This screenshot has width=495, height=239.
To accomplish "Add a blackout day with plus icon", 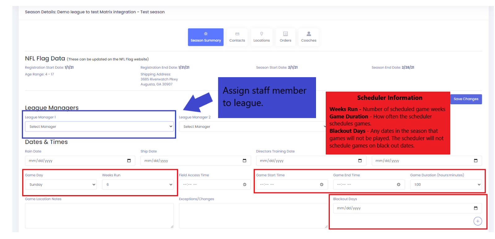I will (x=478, y=221).
